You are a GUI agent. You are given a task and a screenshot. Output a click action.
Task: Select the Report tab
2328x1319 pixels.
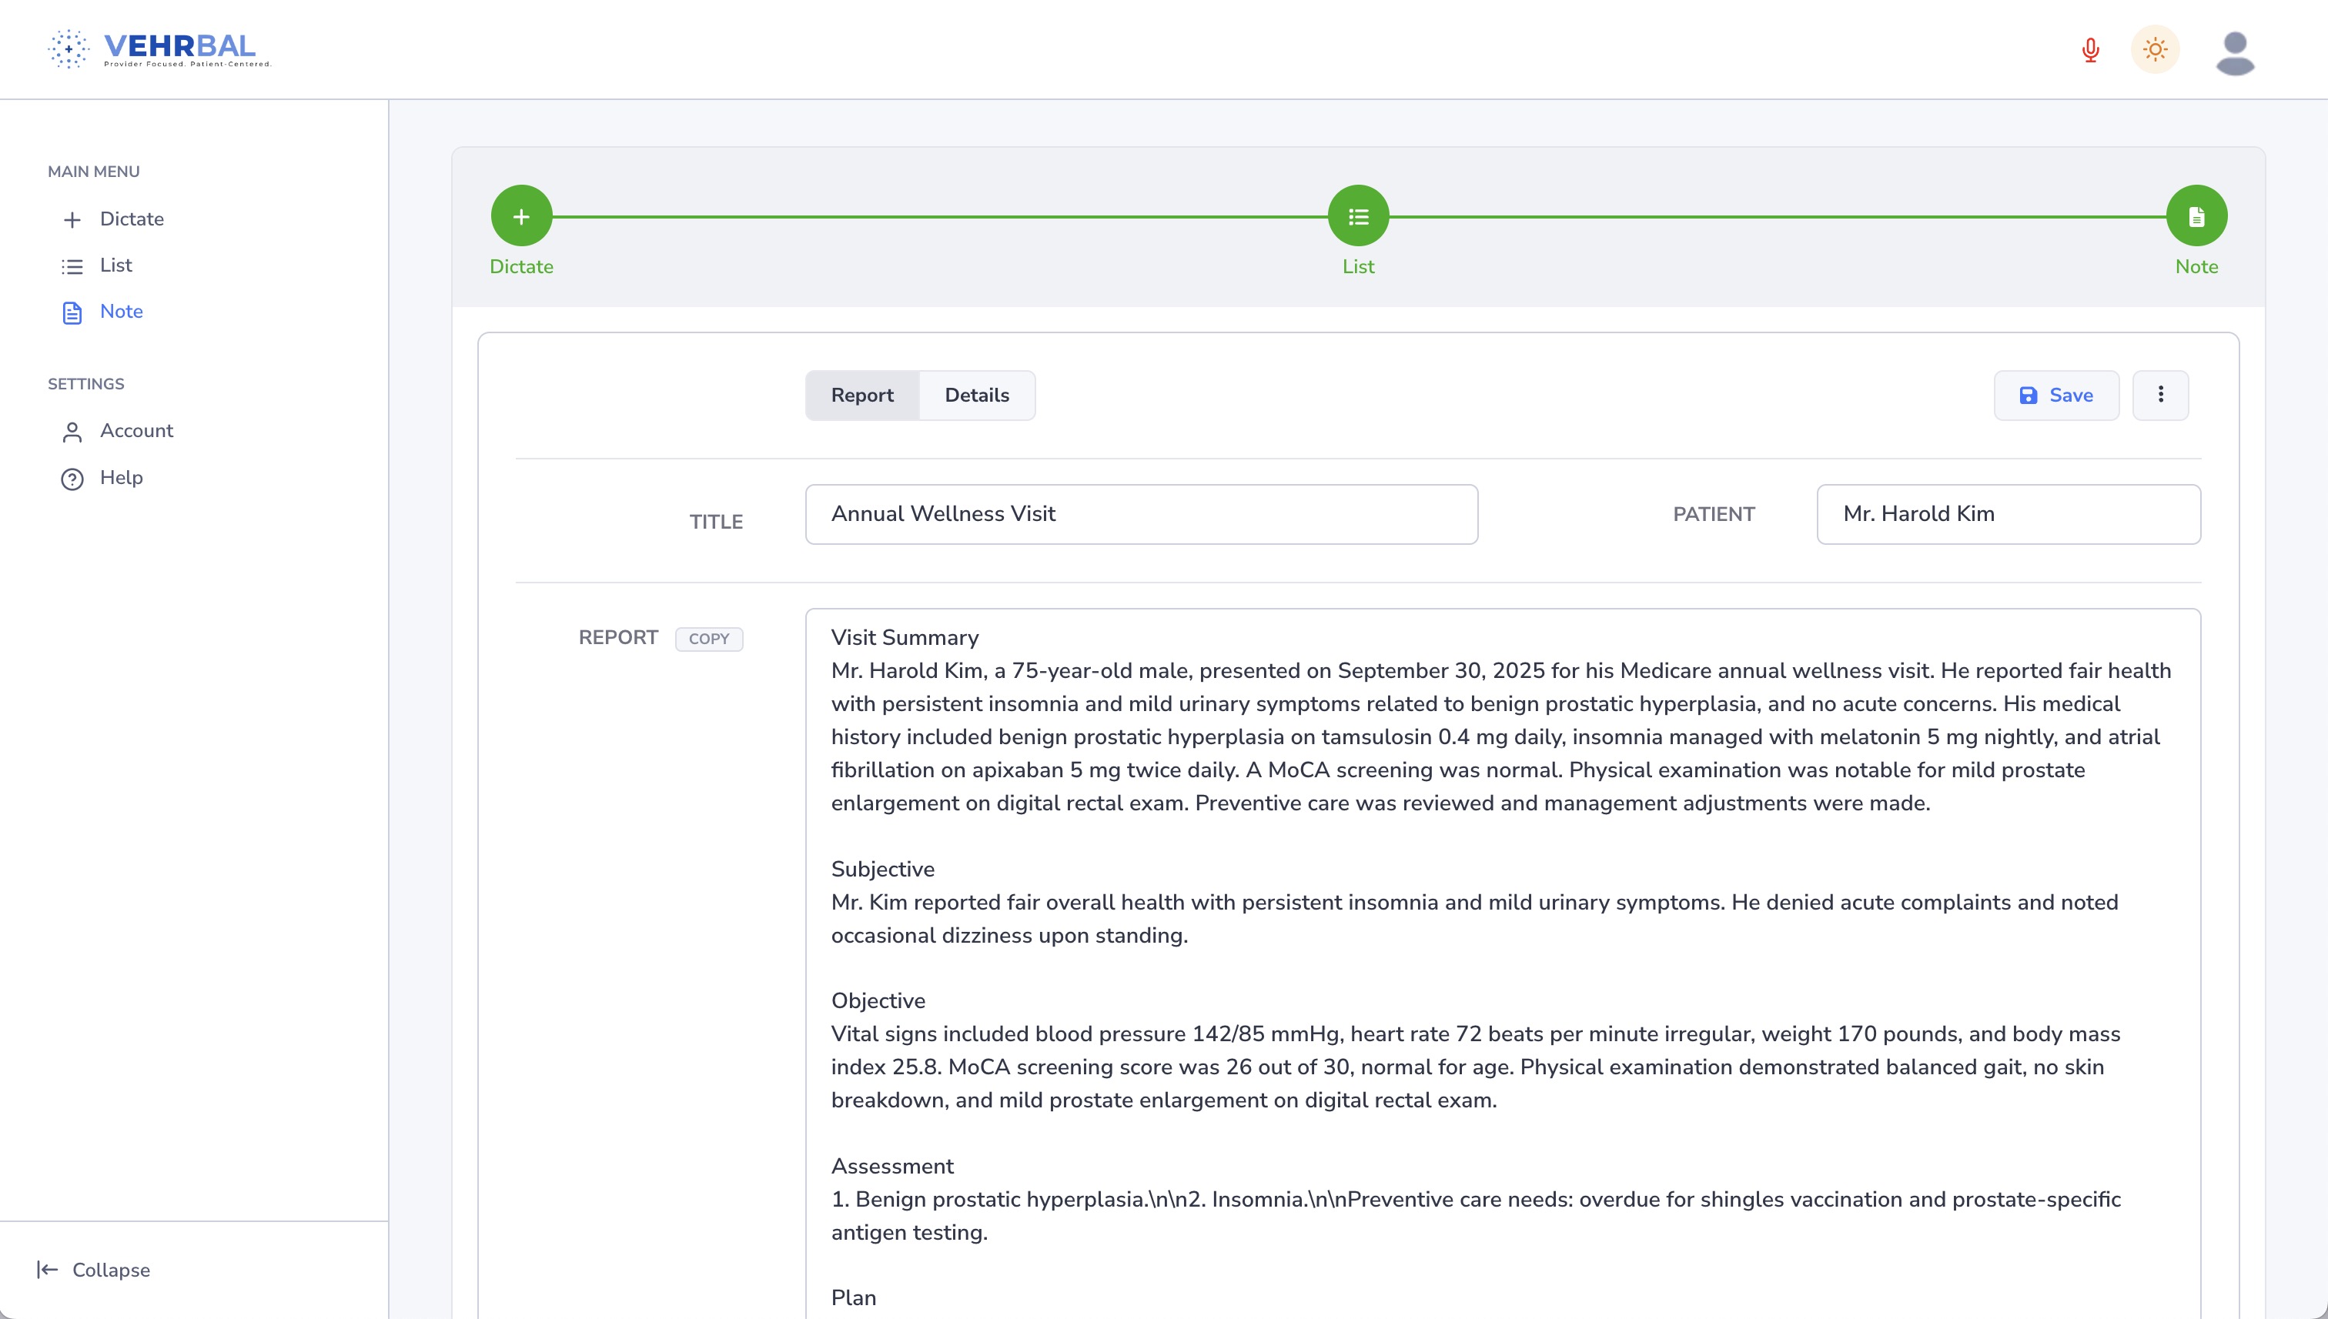pos(861,395)
